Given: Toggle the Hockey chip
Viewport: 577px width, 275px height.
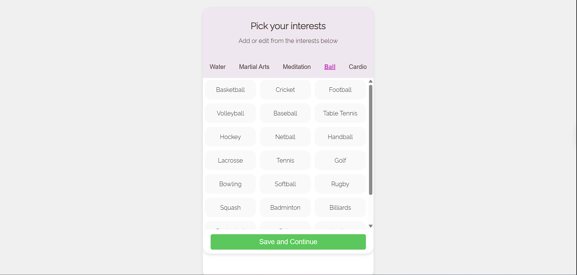Looking at the screenshot, I should (x=230, y=137).
